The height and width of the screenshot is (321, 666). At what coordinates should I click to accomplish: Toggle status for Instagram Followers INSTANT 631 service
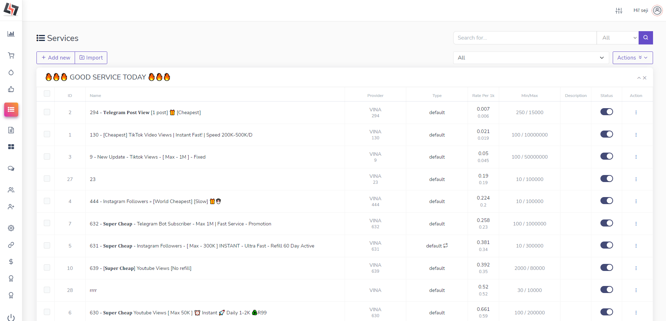tap(606, 245)
